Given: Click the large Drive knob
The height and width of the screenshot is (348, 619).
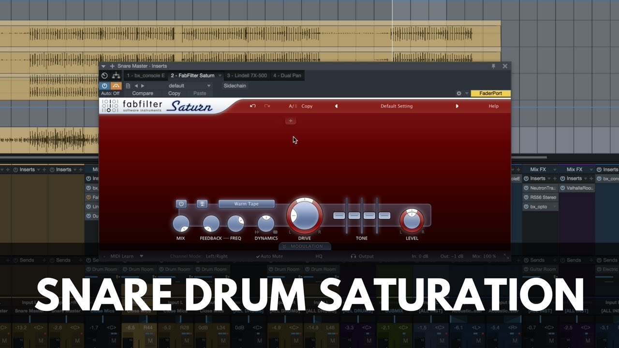Looking at the screenshot, I should tap(305, 216).
